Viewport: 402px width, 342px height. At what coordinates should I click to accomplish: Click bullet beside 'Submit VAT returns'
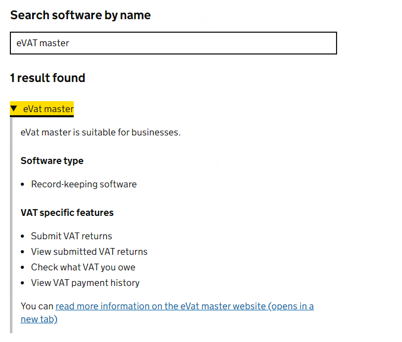pos(23,237)
